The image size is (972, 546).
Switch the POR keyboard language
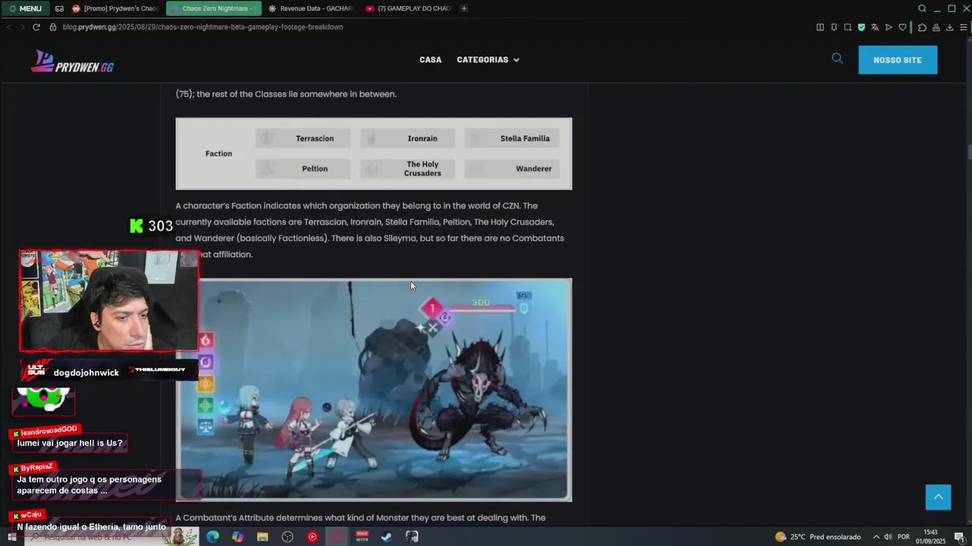pyautogui.click(x=904, y=537)
